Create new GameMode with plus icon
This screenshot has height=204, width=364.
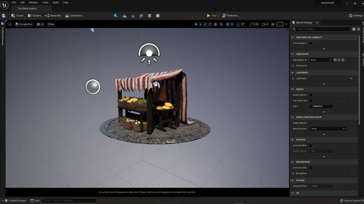(x=343, y=60)
